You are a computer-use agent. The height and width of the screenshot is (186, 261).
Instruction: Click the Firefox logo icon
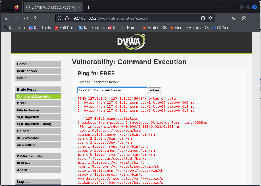(x=17, y=7)
